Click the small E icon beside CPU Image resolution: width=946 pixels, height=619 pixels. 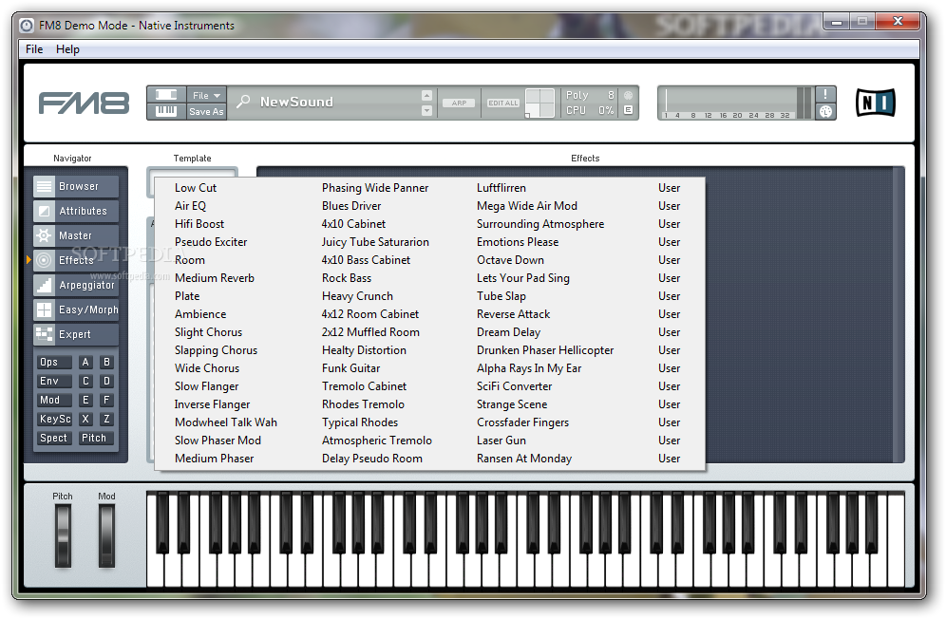(x=628, y=110)
